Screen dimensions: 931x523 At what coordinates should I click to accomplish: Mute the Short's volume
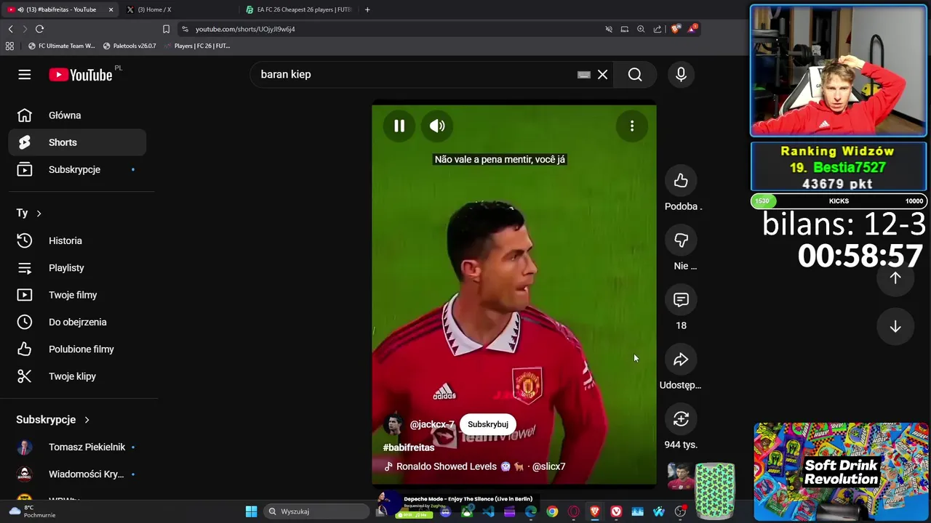[437, 126]
